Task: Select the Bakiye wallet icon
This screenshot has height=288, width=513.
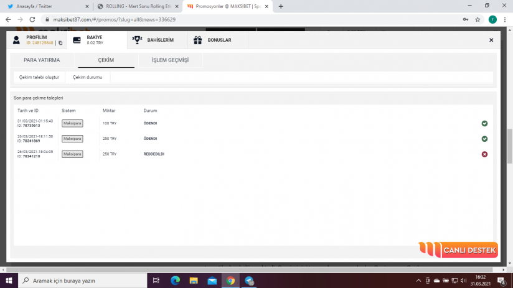Action: tap(77, 40)
